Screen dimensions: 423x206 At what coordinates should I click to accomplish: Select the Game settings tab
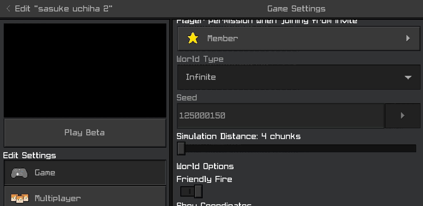tap(85, 173)
